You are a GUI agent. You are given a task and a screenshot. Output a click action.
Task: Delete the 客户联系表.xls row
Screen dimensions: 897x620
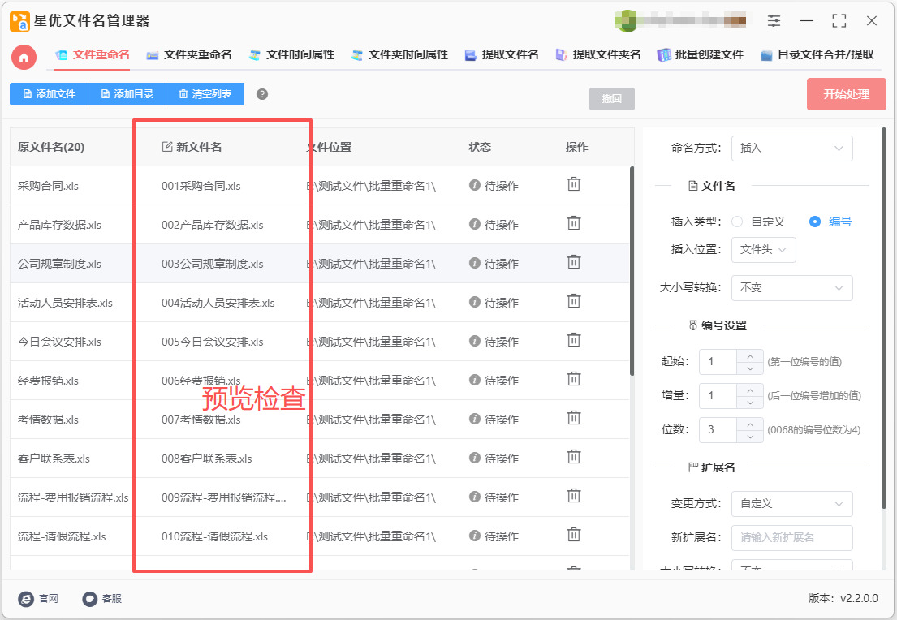click(574, 456)
